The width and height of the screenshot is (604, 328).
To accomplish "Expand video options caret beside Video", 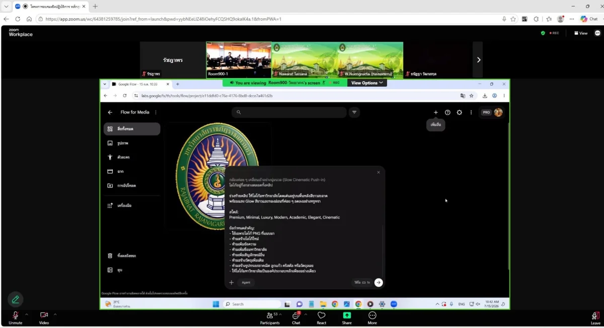I will 55,314.
